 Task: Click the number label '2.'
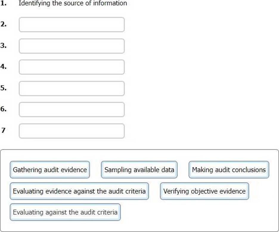click(3, 24)
